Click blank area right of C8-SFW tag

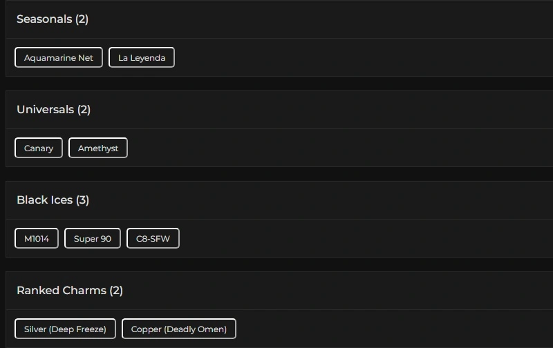[346, 238]
